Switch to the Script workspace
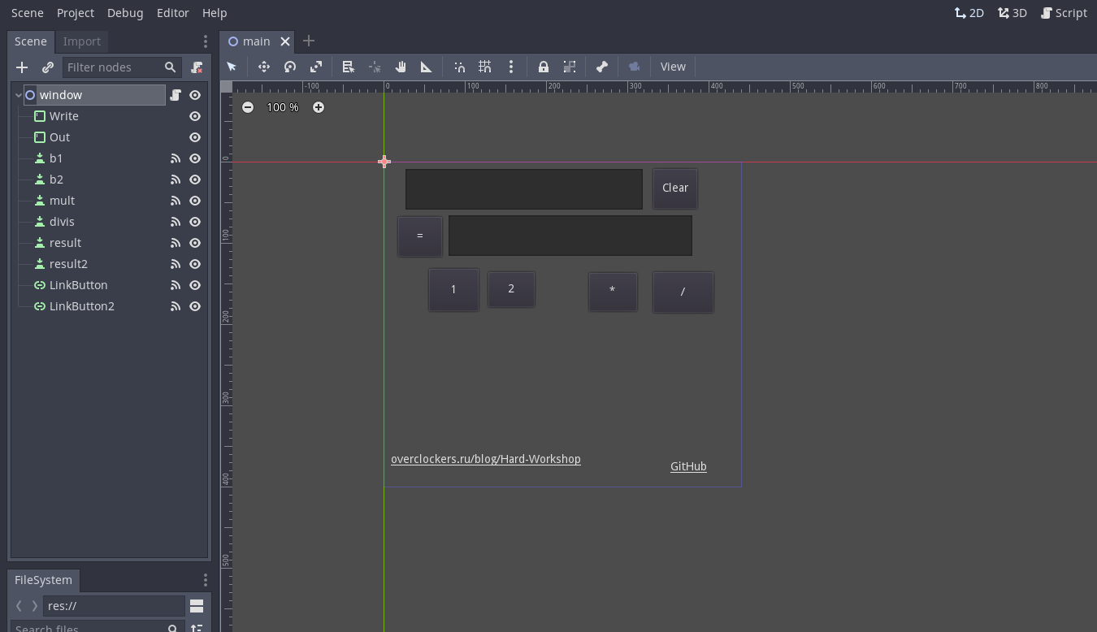1097x632 pixels. point(1064,13)
